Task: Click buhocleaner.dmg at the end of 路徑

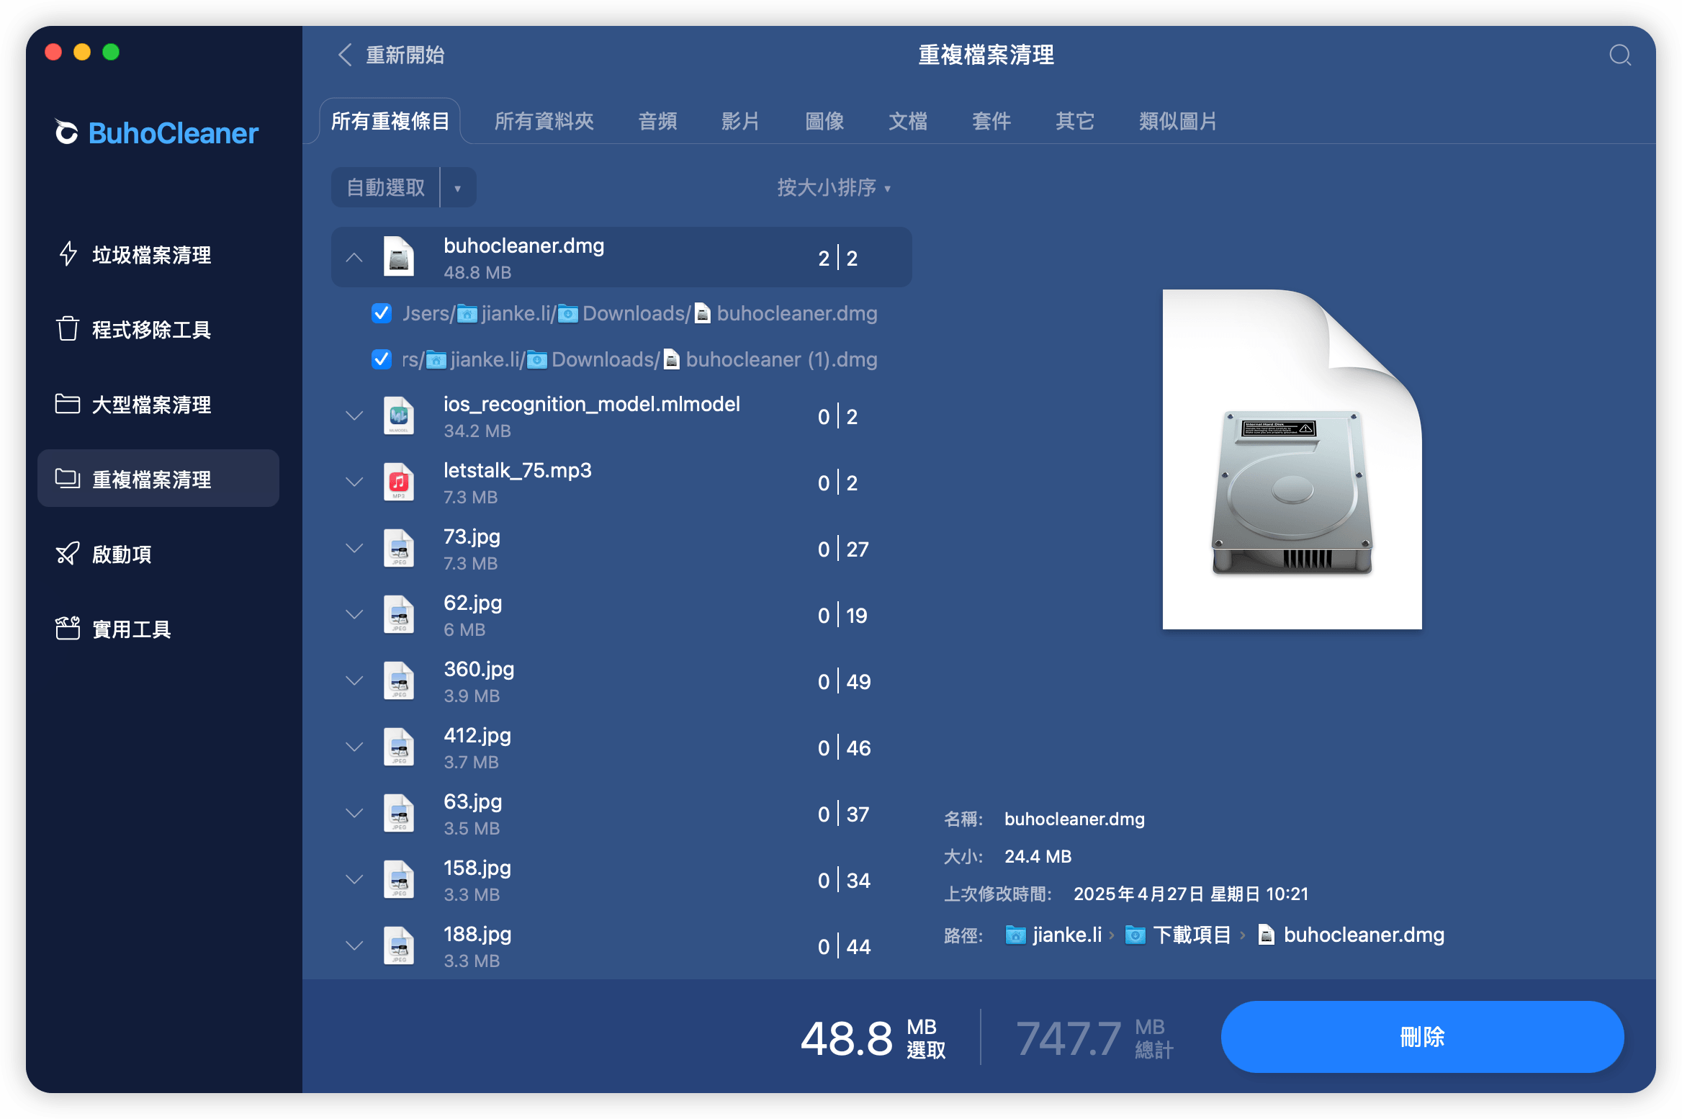Action: [1364, 935]
